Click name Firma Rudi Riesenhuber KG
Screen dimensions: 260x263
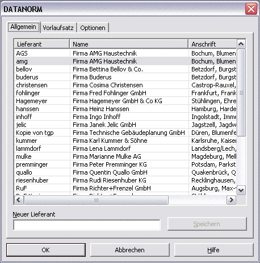click(110, 180)
